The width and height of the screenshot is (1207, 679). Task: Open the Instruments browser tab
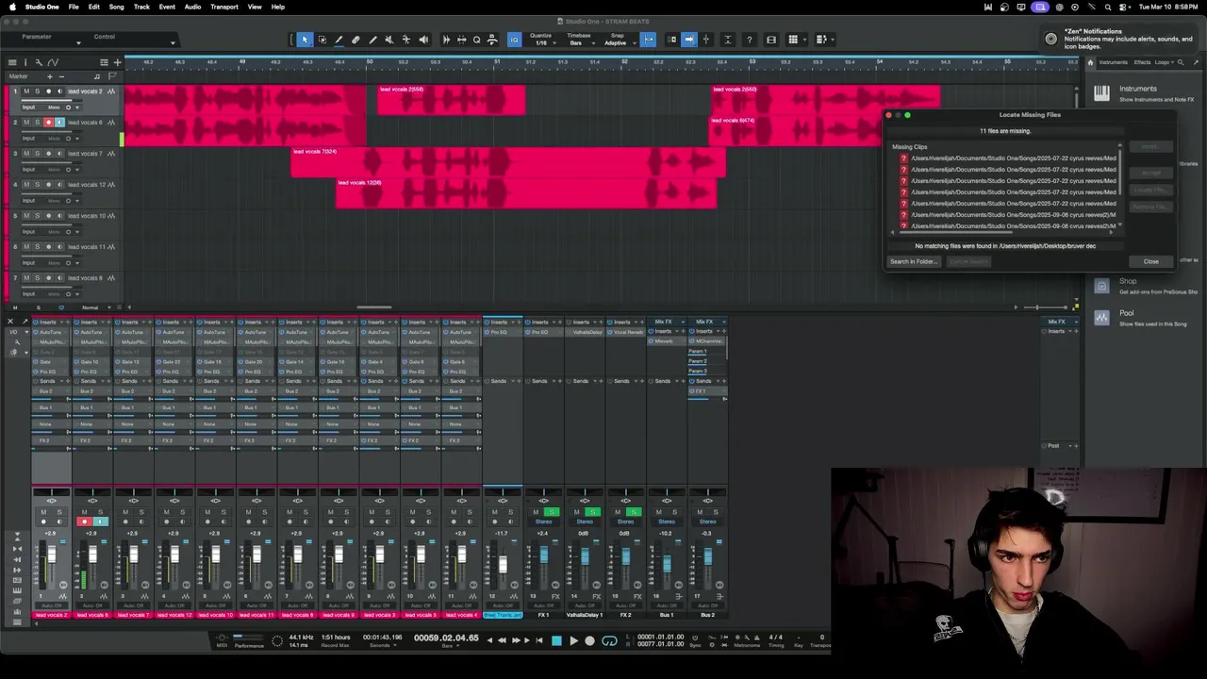pyautogui.click(x=1113, y=62)
